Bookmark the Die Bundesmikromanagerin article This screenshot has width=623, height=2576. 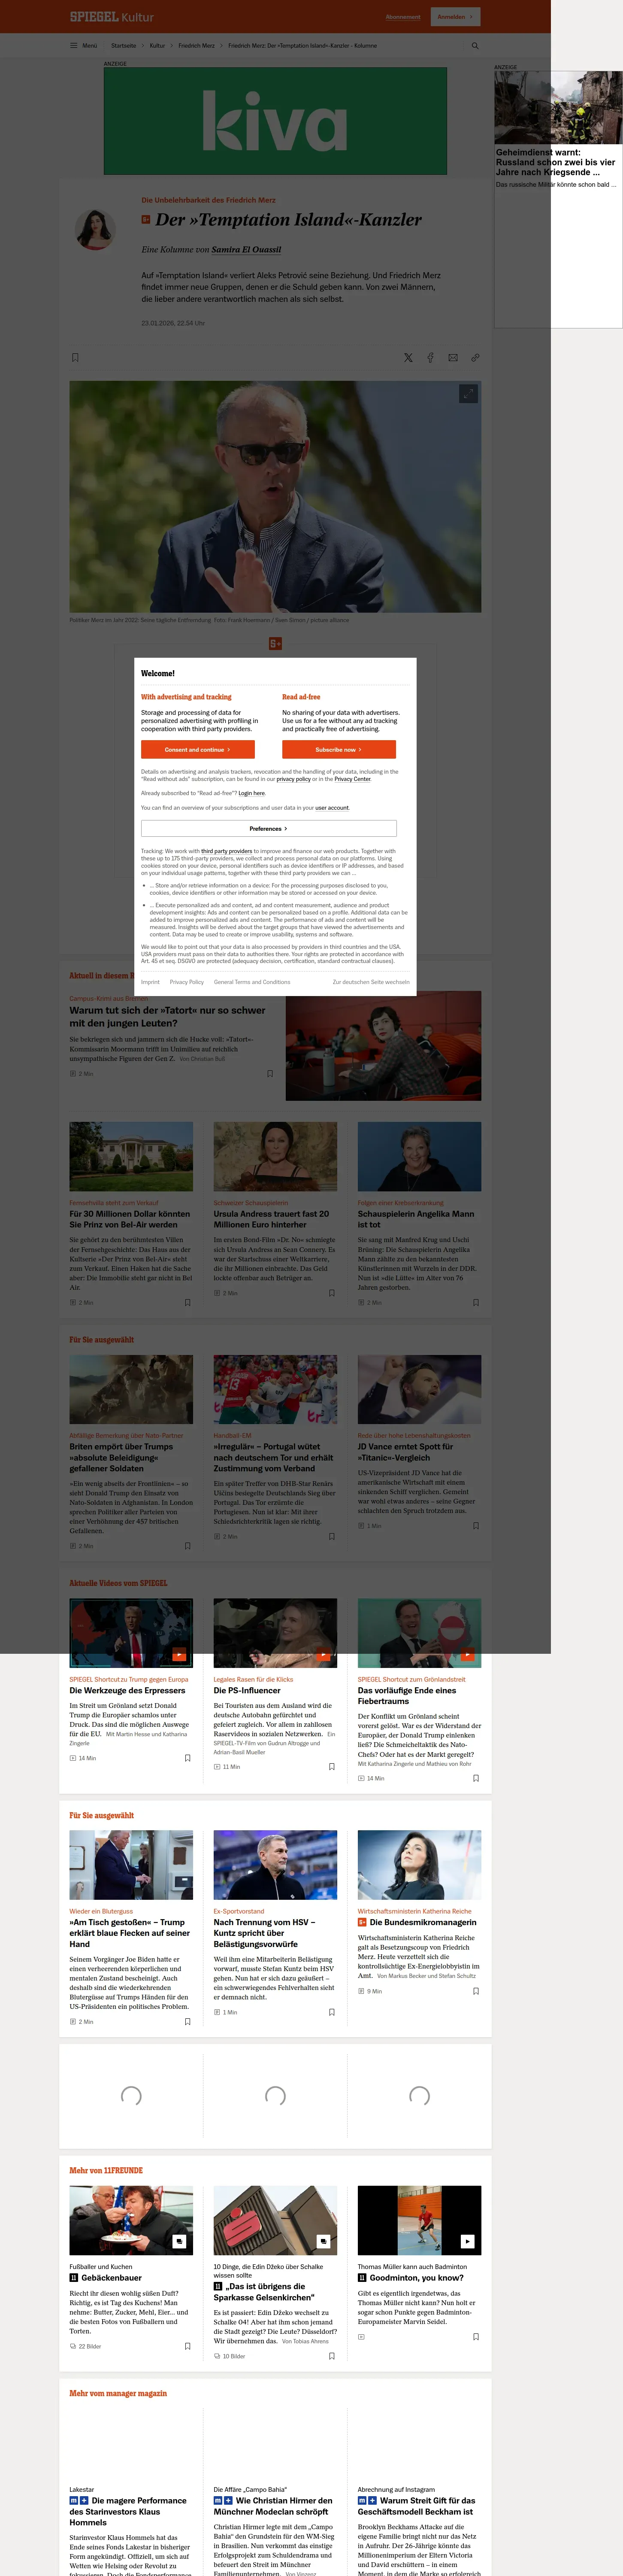(x=476, y=1991)
